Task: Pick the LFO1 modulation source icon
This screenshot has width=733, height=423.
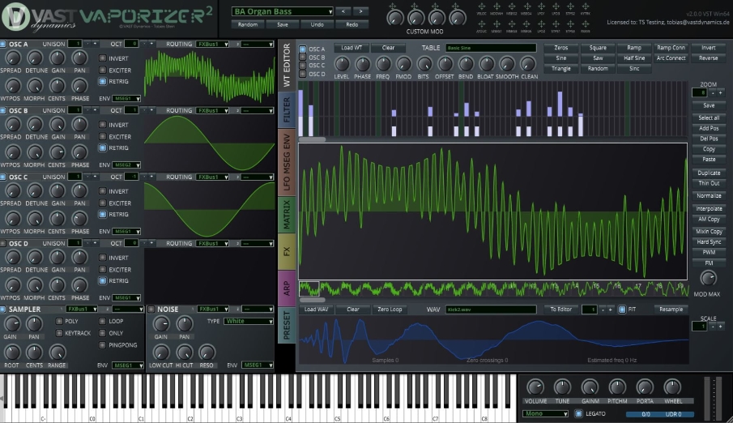Action: tap(541, 6)
